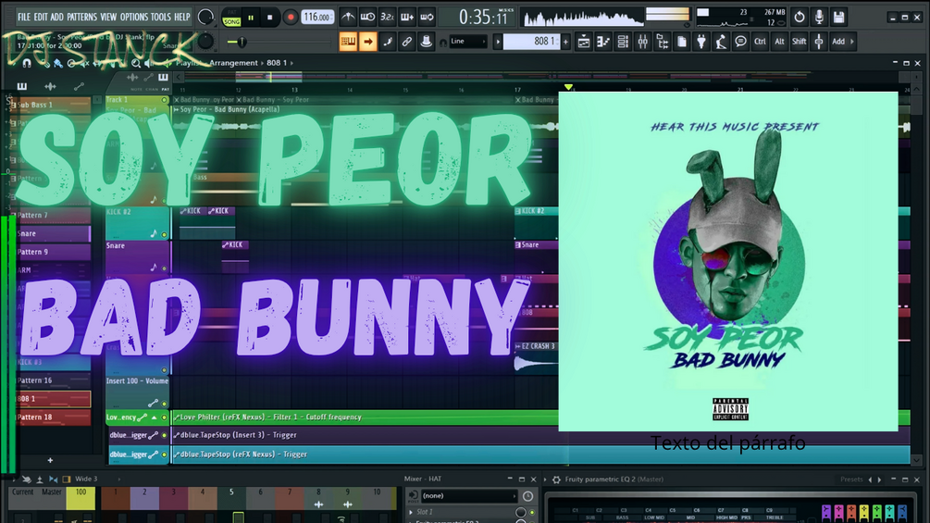Mute the Lov..ency automation track dot
930x523 pixels.
coord(165,417)
